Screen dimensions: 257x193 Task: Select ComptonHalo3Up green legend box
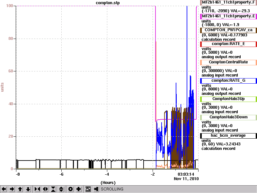tap(228, 99)
